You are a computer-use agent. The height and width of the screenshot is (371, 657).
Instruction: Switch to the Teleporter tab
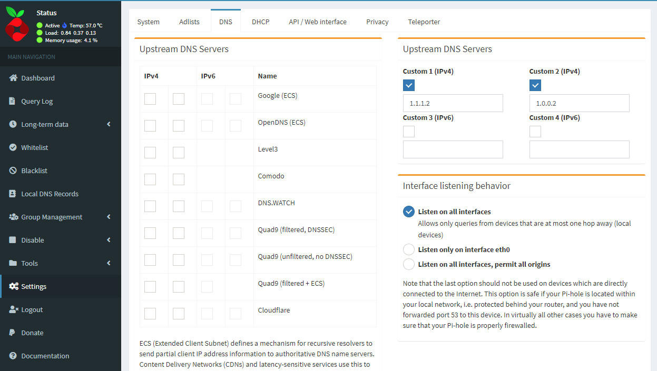(x=424, y=22)
